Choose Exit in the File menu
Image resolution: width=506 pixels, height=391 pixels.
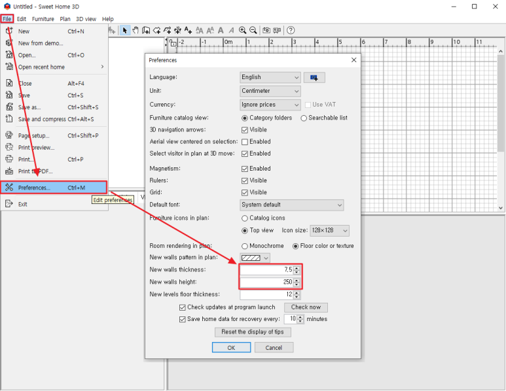click(x=54, y=204)
